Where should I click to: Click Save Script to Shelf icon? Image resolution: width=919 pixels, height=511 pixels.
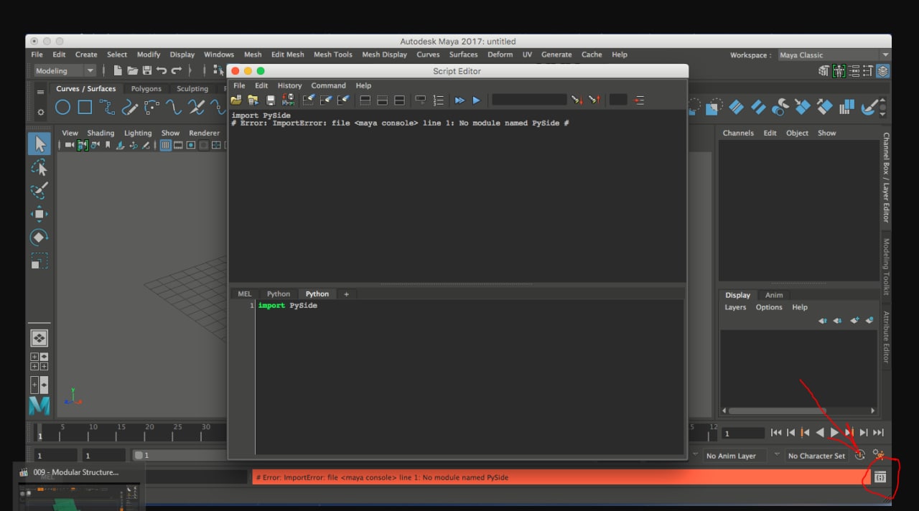289,100
